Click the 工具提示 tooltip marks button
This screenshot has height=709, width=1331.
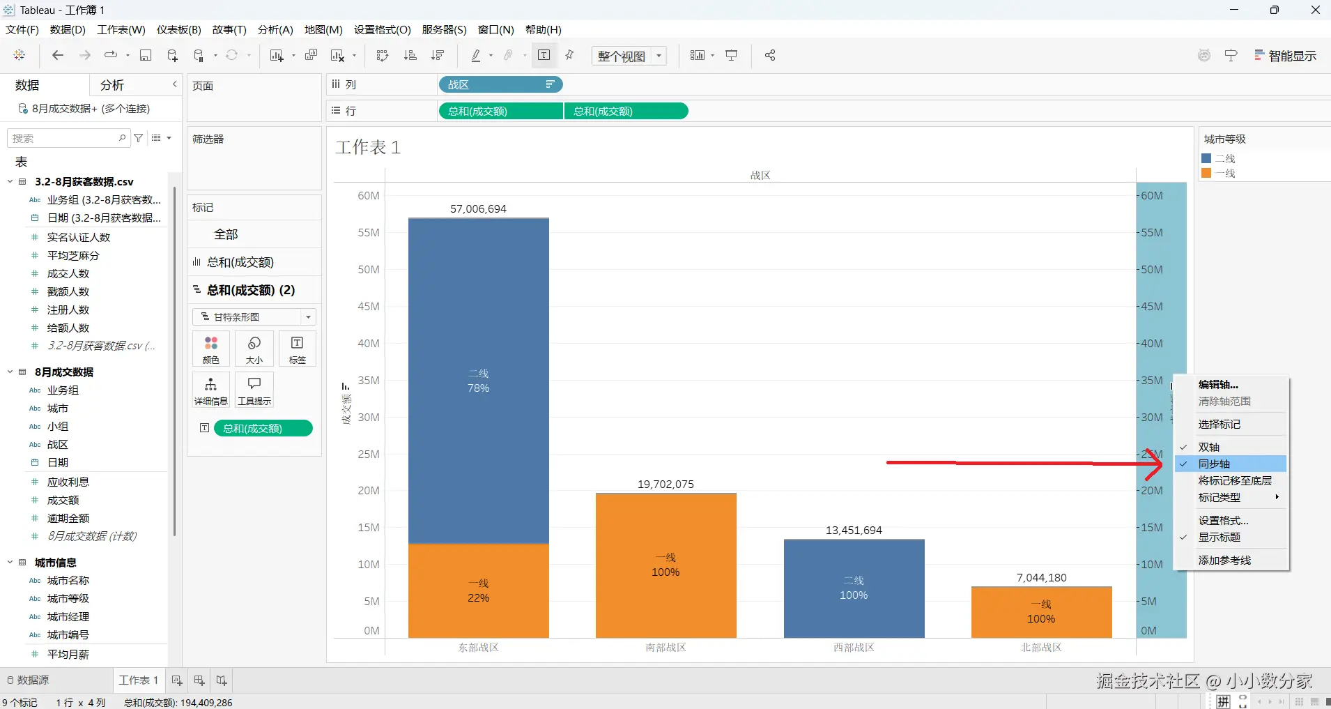[x=254, y=390]
